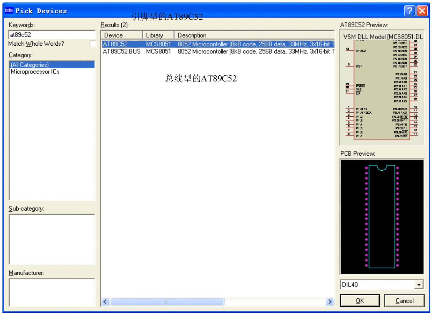
Task: Open the DIL40 package dropdown
Action: [419, 285]
